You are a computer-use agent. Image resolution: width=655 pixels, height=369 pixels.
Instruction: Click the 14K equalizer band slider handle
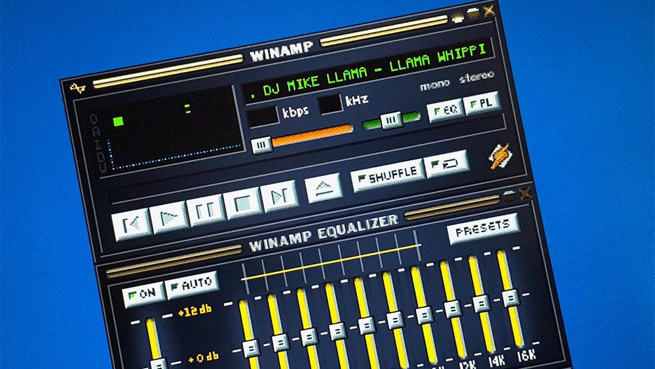(x=481, y=303)
